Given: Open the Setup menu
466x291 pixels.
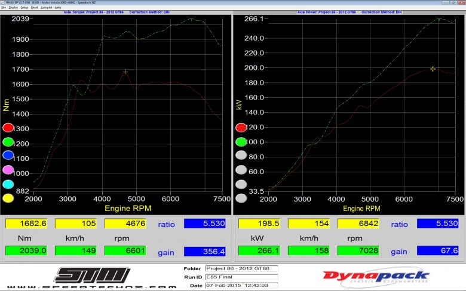Looking at the screenshot, I should (24, 7).
